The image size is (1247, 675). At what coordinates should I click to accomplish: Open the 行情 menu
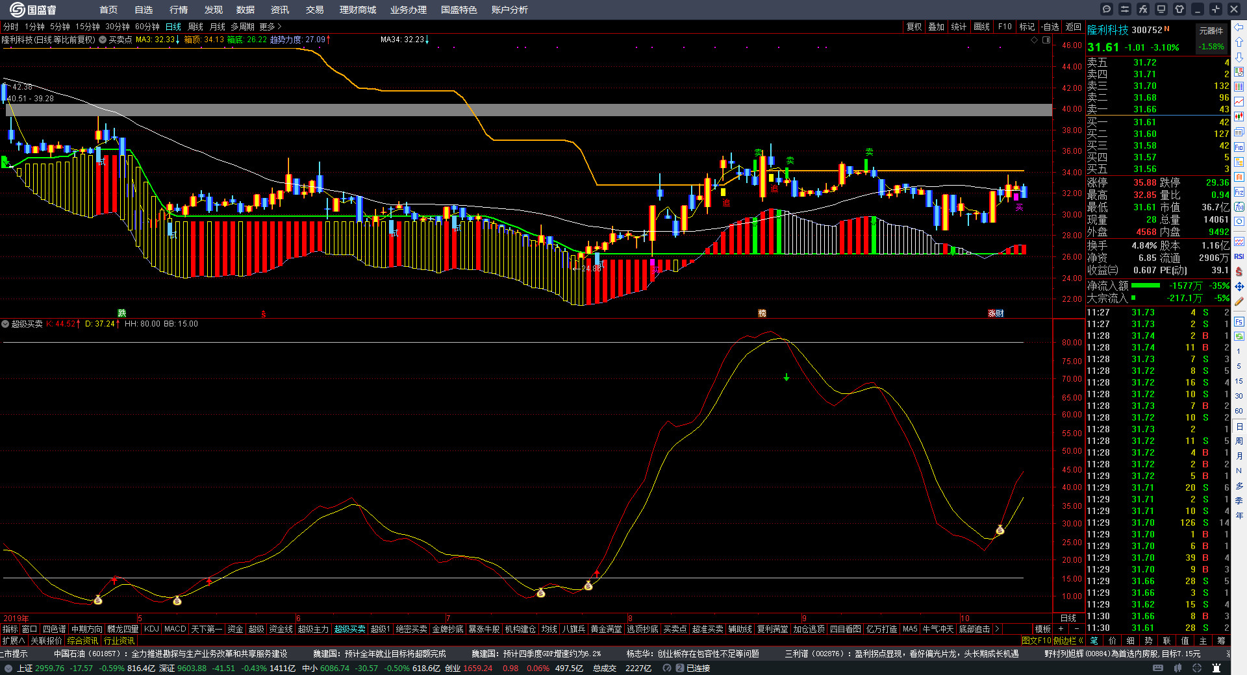[x=179, y=10]
